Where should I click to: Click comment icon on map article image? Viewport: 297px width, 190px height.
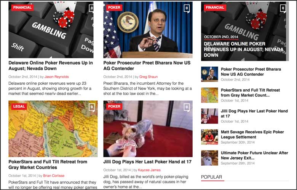click(92, 107)
